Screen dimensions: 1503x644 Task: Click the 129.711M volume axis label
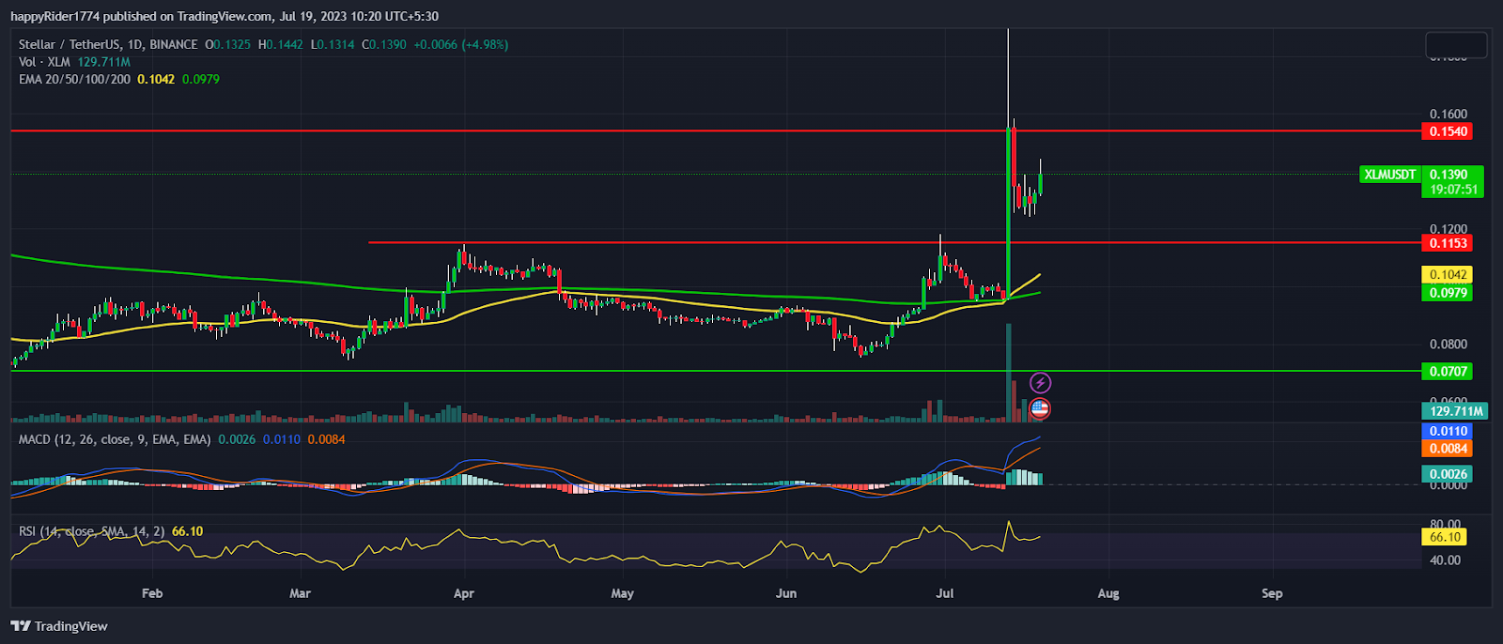pyautogui.click(x=1455, y=411)
